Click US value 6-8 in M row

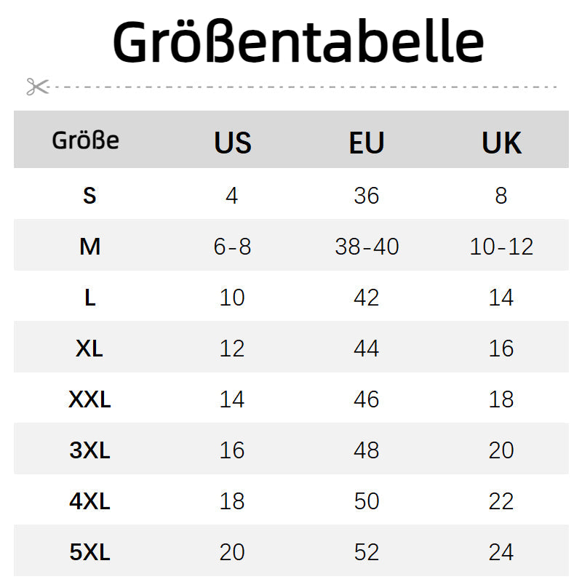tap(233, 247)
